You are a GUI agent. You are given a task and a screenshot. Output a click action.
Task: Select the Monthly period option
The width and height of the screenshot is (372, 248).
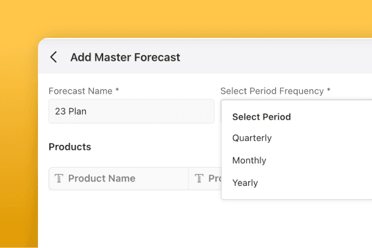[x=249, y=161]
